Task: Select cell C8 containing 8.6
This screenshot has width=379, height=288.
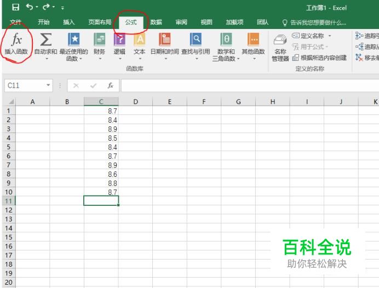Action: [x=101, y=174]
